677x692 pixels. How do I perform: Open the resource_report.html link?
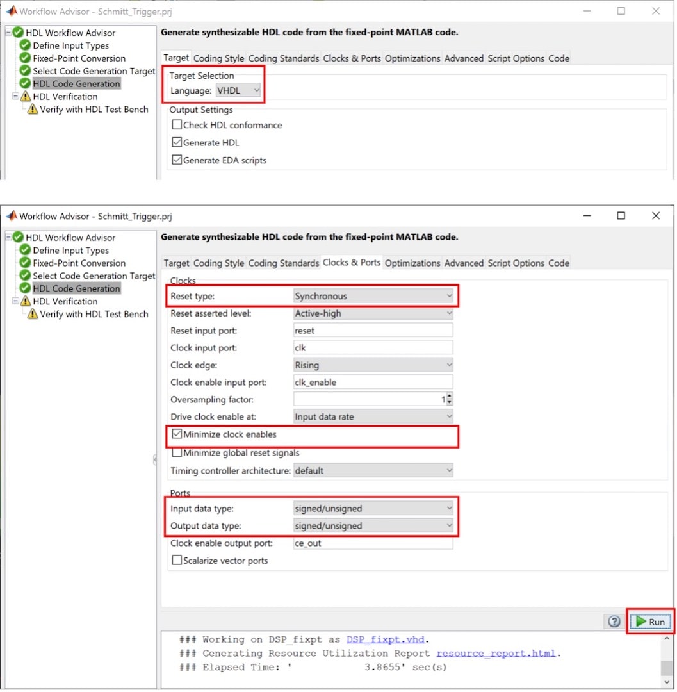pos(497,654)
